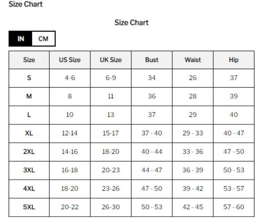Select the M size row label
Viewport: 259px width, 220px height.
coord(29,96)
